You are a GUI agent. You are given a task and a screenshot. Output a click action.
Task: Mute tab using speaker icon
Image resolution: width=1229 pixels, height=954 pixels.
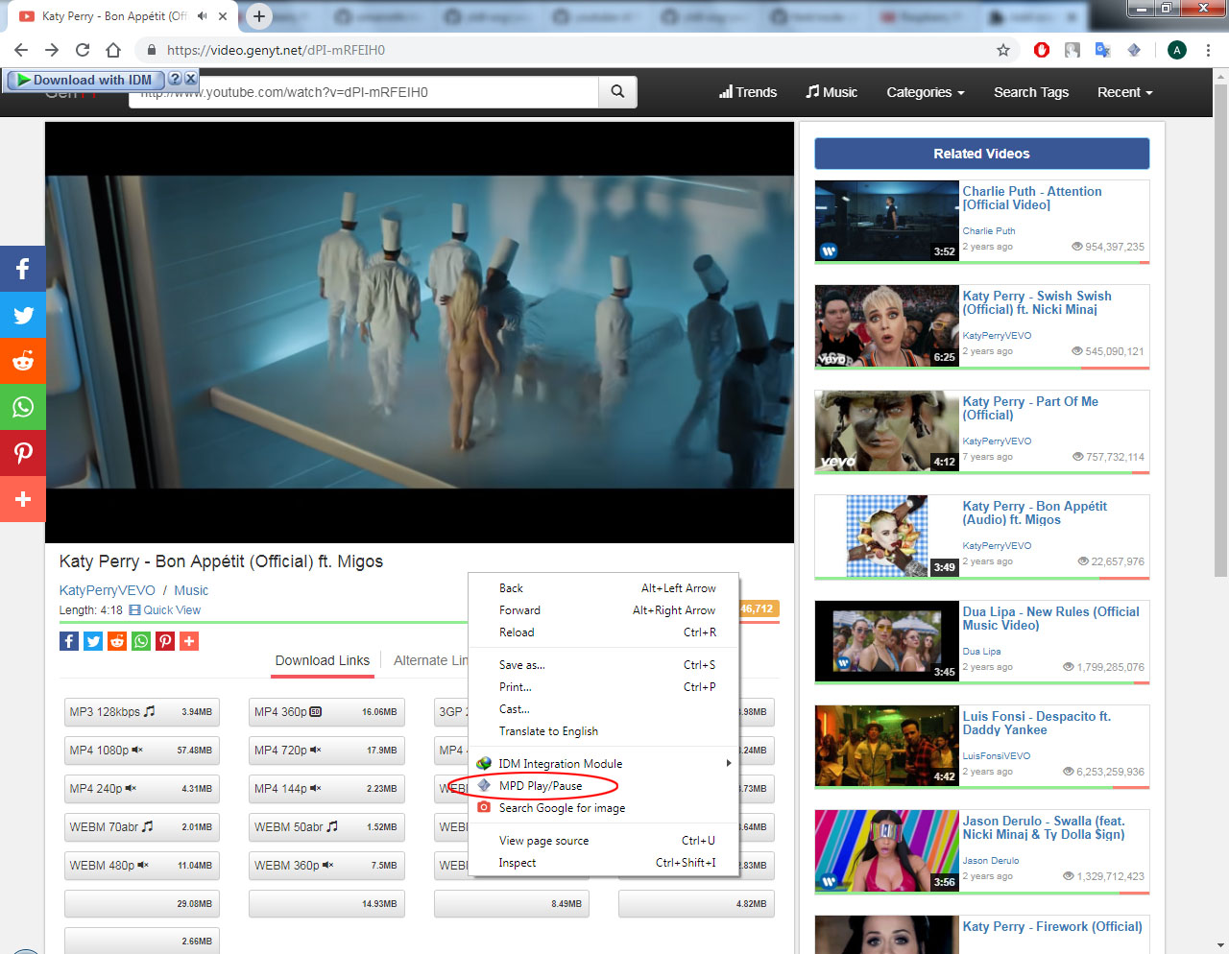(x=203, y=16)
